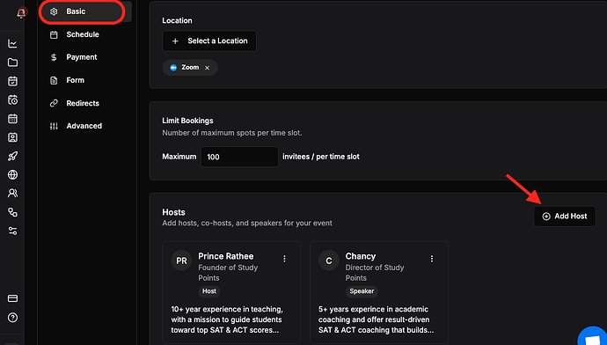This screenshot has width=607, height=345.
Task: Open the billing card icon in sidebar
Action: tap(12, 298)
